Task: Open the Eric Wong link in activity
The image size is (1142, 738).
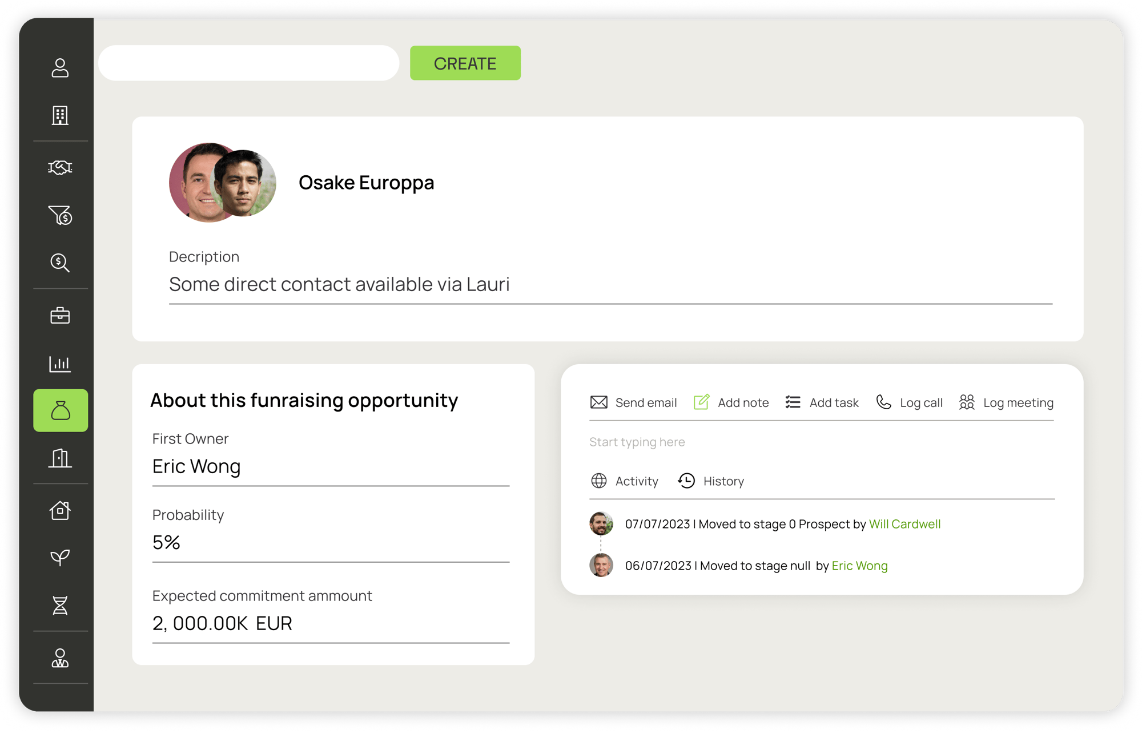Action: tap(859, 566)
